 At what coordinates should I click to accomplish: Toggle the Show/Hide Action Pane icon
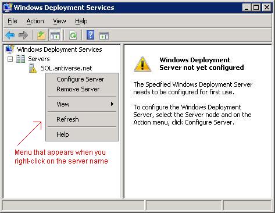tap(104, 35)
